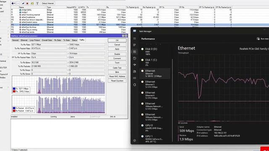Switch to the Ethernet tab in interface dialog
Viewport: 269px width, 151px height.
click(x=24, y=40)
